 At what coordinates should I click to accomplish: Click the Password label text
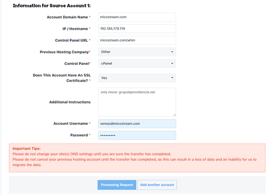(79, 135)
